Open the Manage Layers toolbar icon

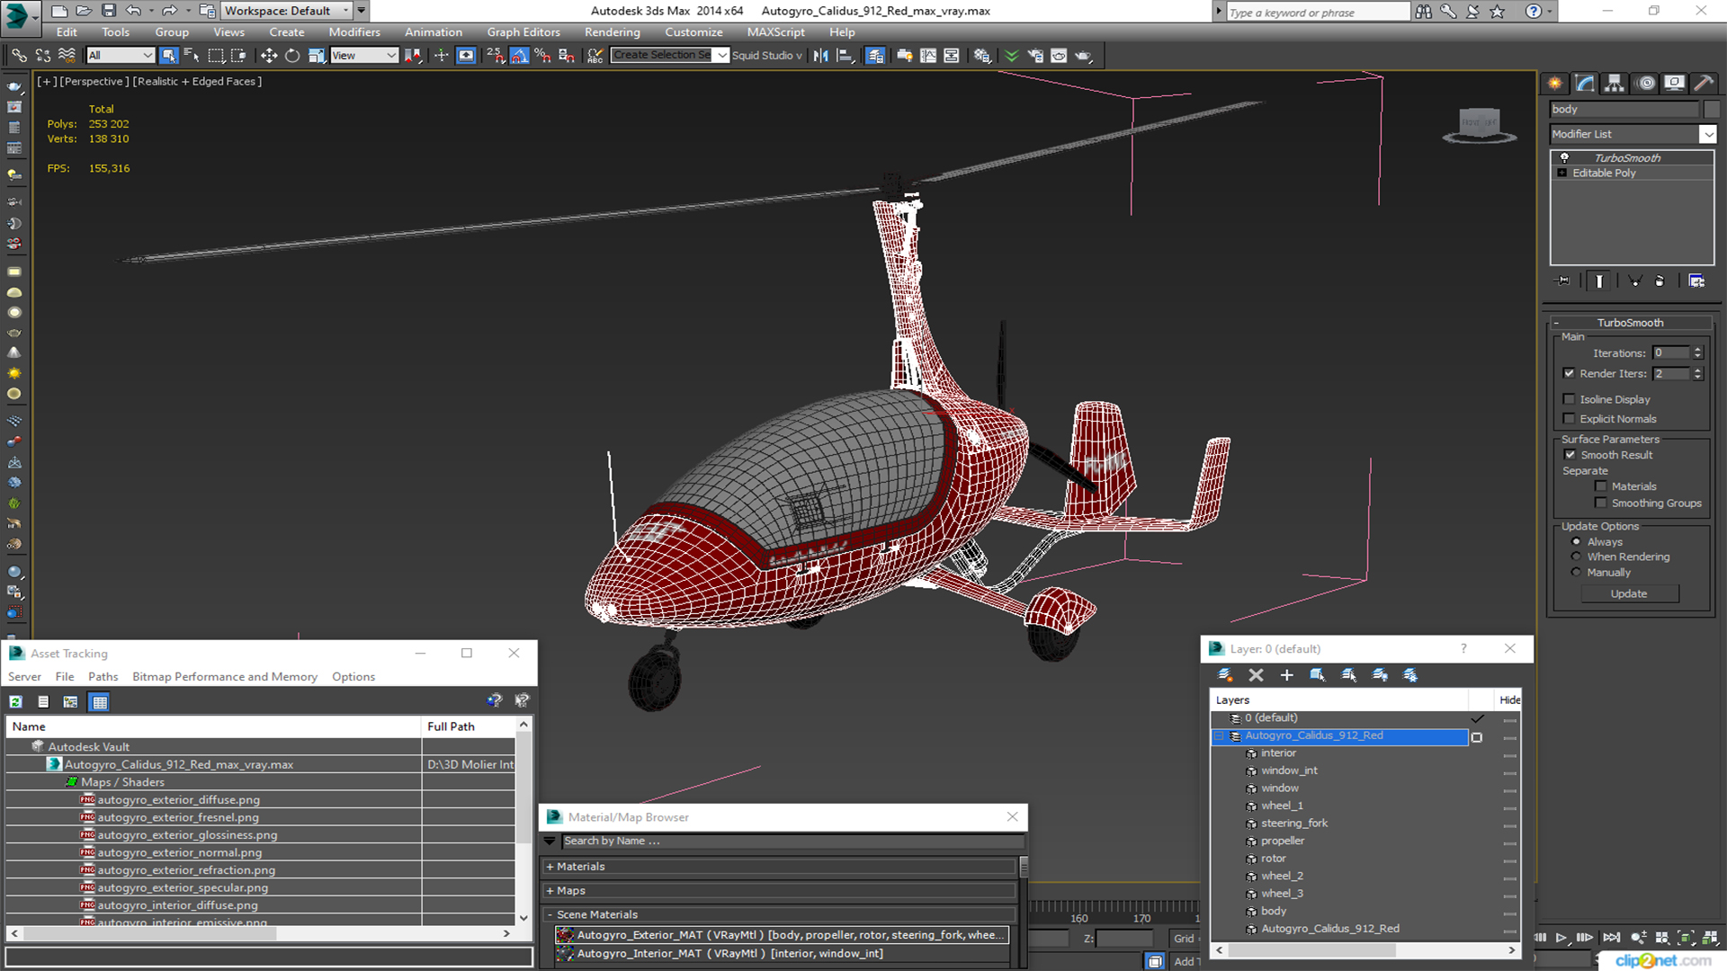[874, 56]
